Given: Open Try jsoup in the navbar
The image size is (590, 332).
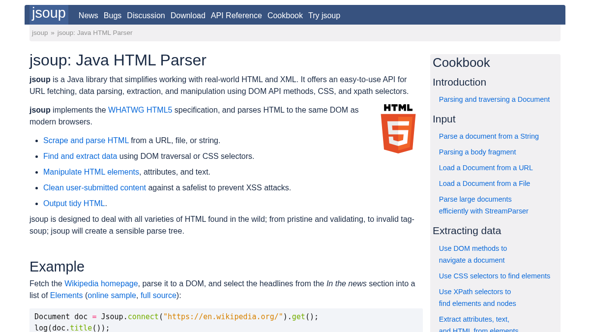Looking at the screenshot, I should click(324, 15).
